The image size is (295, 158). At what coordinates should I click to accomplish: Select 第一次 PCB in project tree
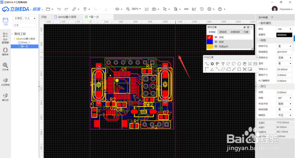tap(24, 47)
